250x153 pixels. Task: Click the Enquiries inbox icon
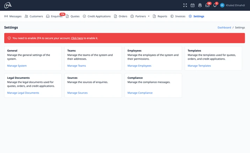click(48, 16)
